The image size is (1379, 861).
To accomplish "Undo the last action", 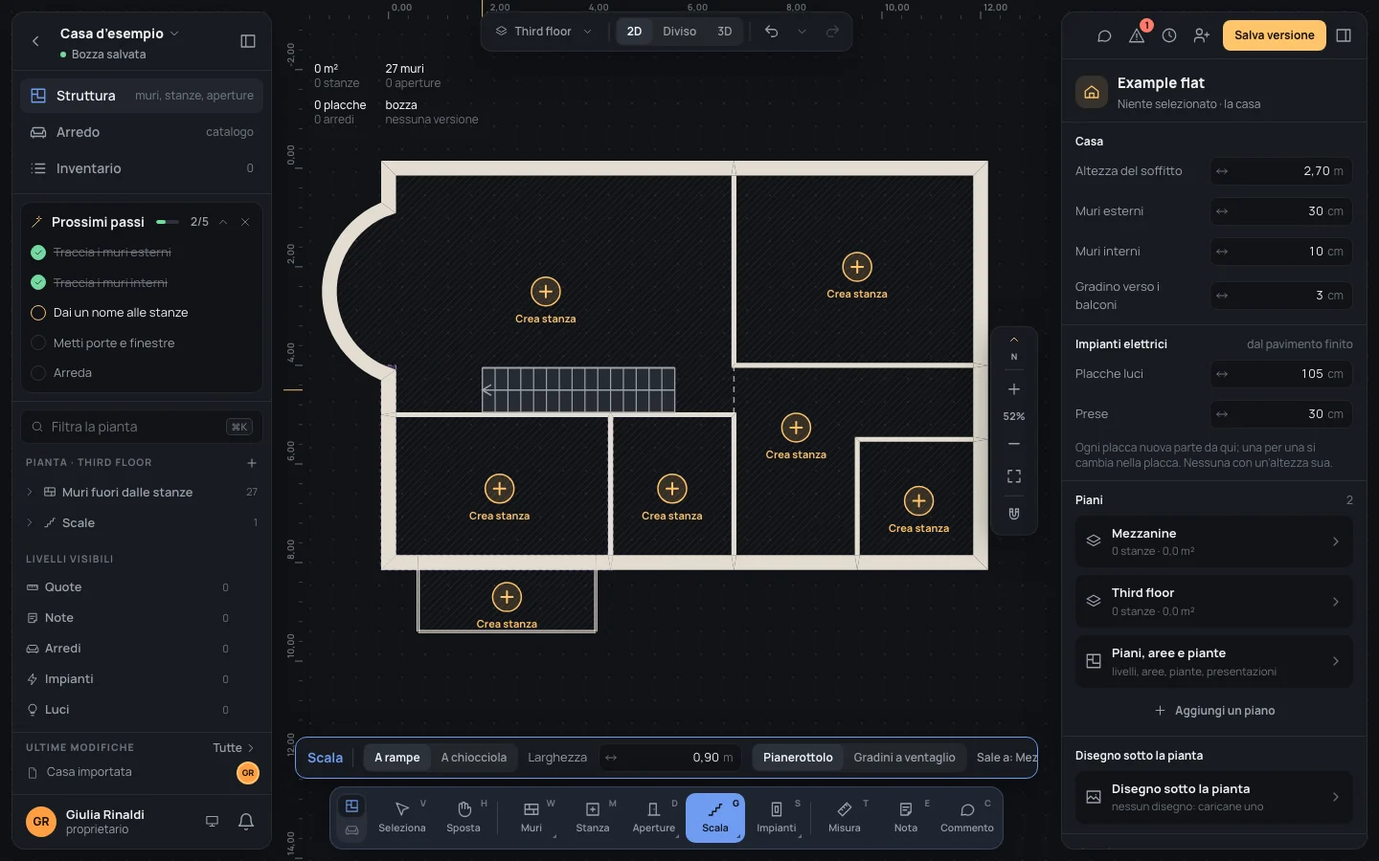I will 772,32.
